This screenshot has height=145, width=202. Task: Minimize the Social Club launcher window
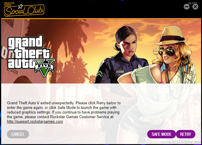tap(187, 7)
